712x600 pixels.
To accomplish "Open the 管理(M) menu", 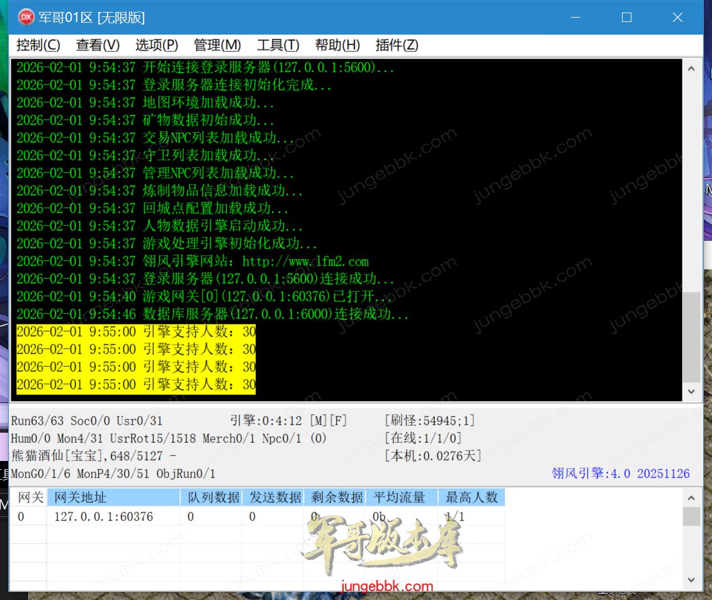I will pos(217,45).
